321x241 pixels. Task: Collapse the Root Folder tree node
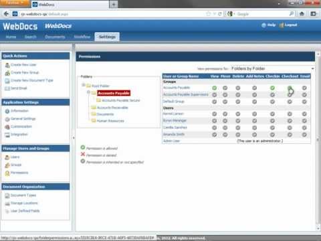point(84,85)
